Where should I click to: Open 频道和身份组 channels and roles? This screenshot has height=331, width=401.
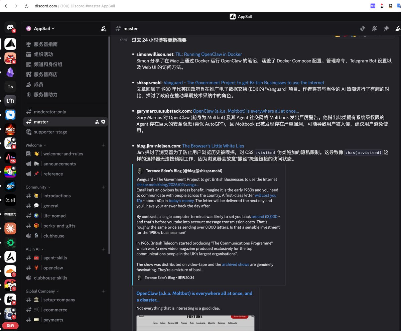pos(65,64)
